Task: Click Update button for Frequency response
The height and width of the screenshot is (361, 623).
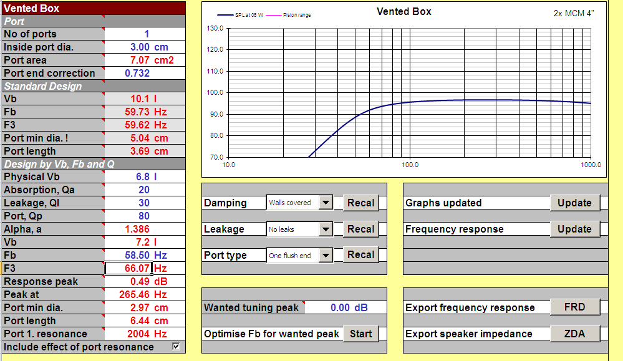Action: click(574, 229)
